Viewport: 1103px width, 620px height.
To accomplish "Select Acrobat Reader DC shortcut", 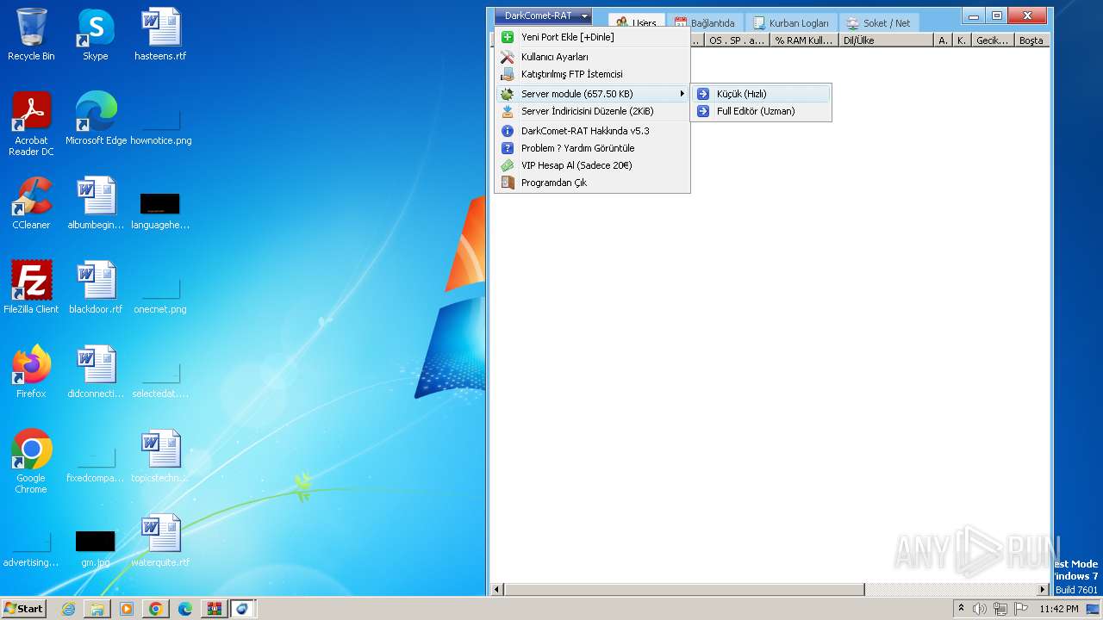I will tap(31, 123).
